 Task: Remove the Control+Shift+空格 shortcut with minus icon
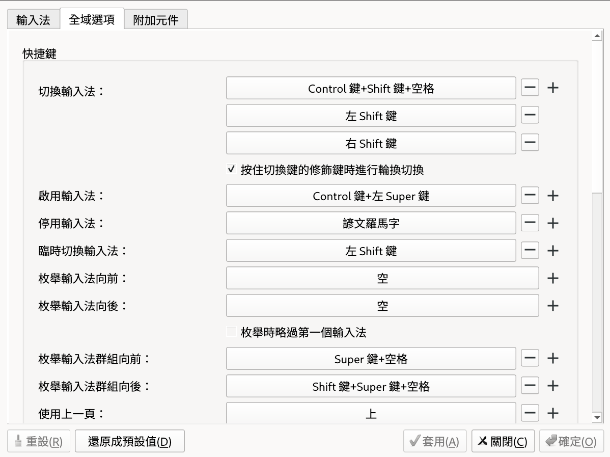click(x=530, y=88)
